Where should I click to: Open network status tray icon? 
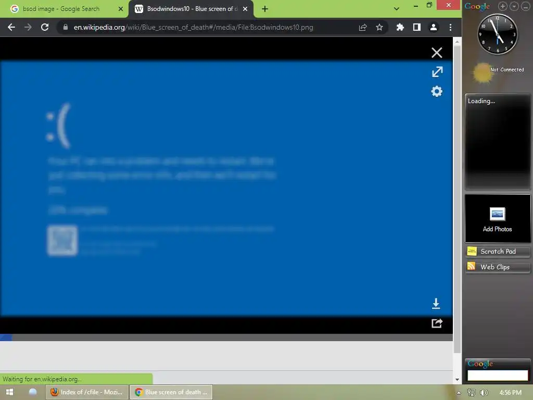pyautogui.click(x=471, y=393)
